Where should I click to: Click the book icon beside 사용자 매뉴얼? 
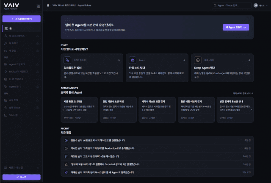pyautogui.click(x=6, y=168)
